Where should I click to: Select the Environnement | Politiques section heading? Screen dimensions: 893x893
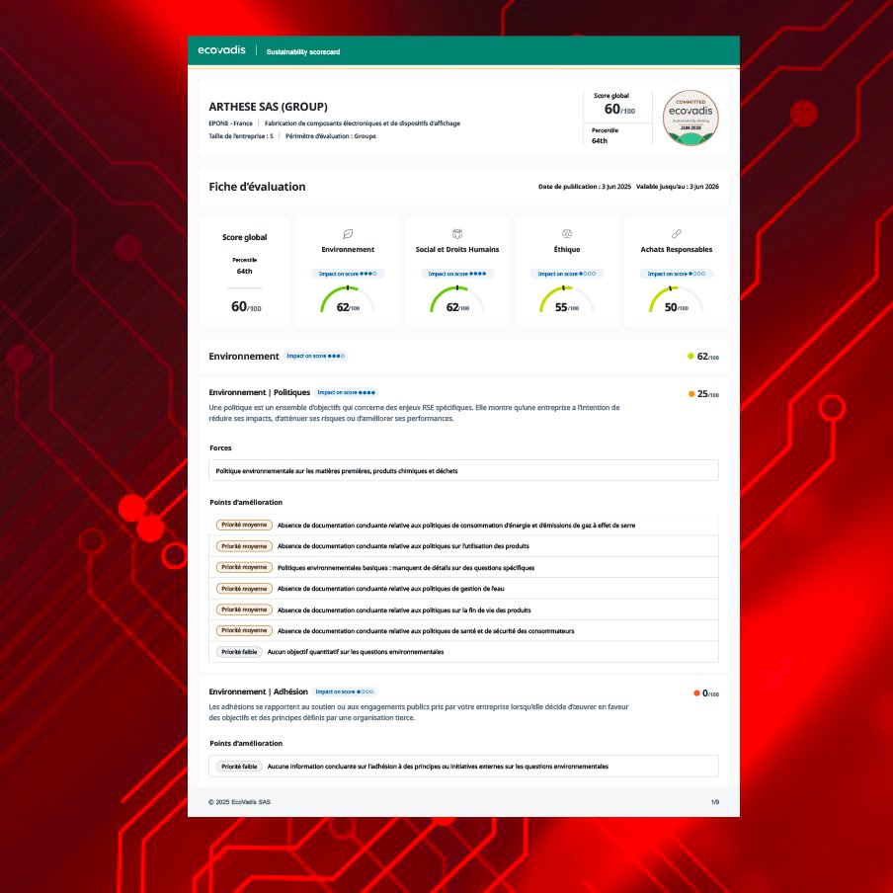point(260,392)
